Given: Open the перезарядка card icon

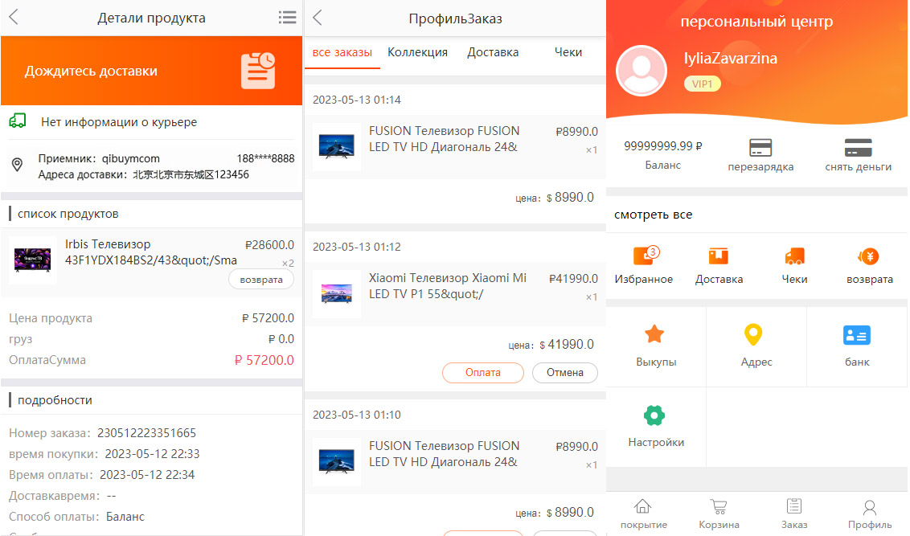Looking at the screenshot, I should point(760,147).
